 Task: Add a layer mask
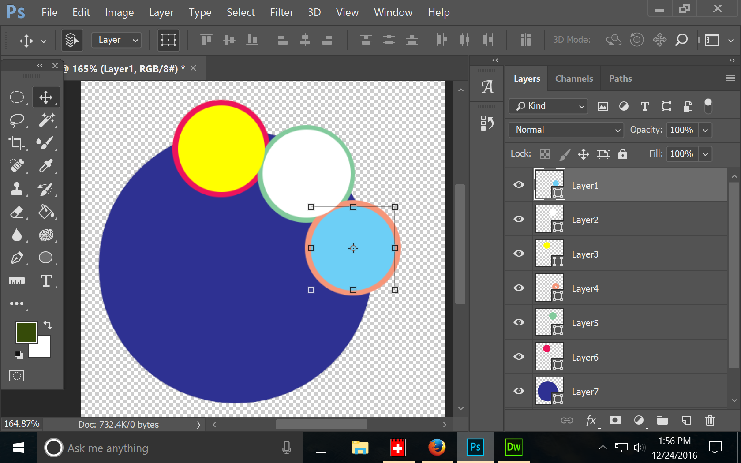click(615, 420)
